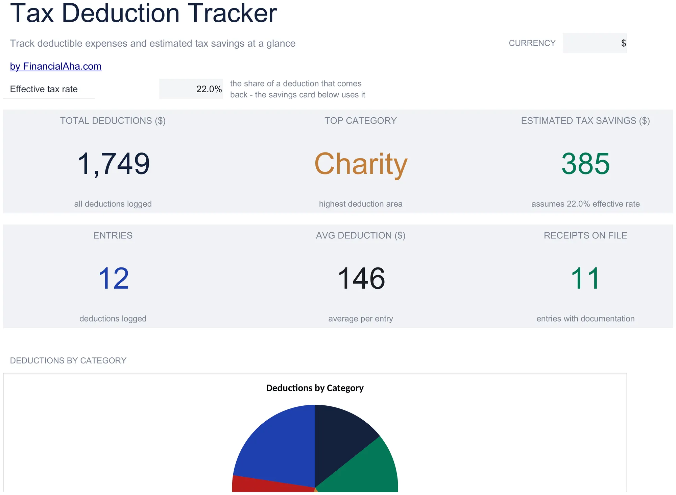Click the 'deductions logged' caption under 12
The image size is (676, 495).
113,319
